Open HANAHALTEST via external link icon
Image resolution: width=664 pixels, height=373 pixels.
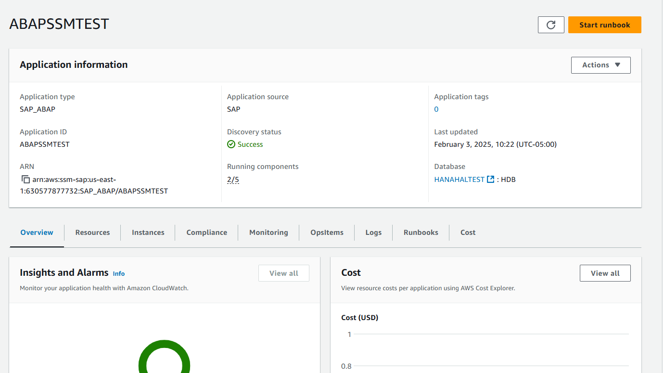(490, 180)
